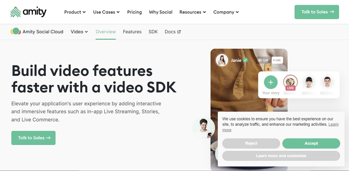Image resolution: width=349 pixels, height=171 pixels.
Task: Expand the Resources menu
Action: pos(192,12)
